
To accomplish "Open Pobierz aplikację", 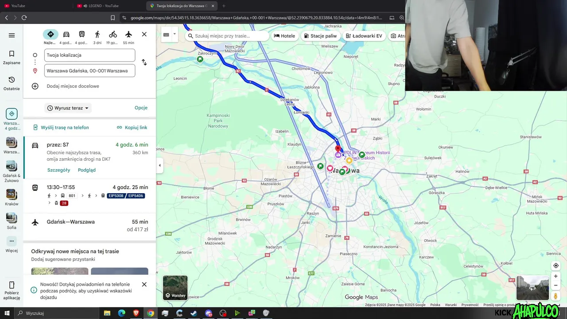I will 12,290.
